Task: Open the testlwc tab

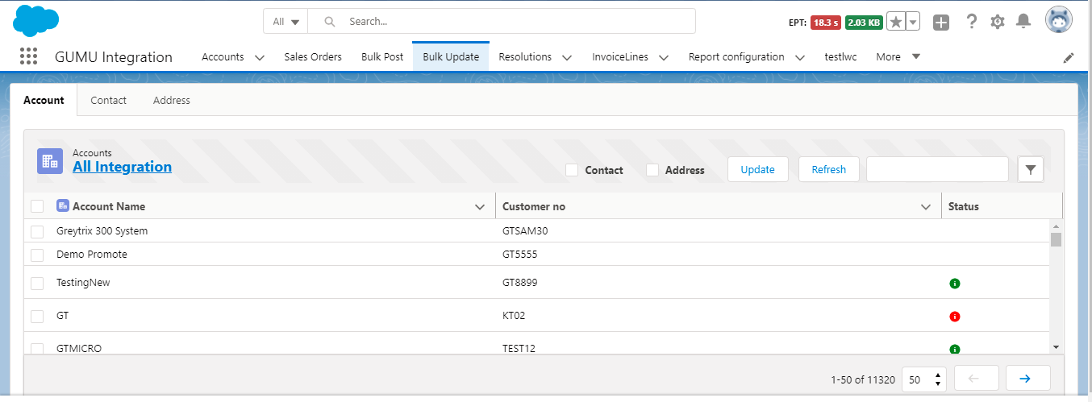Action: [x=840, y=57]
